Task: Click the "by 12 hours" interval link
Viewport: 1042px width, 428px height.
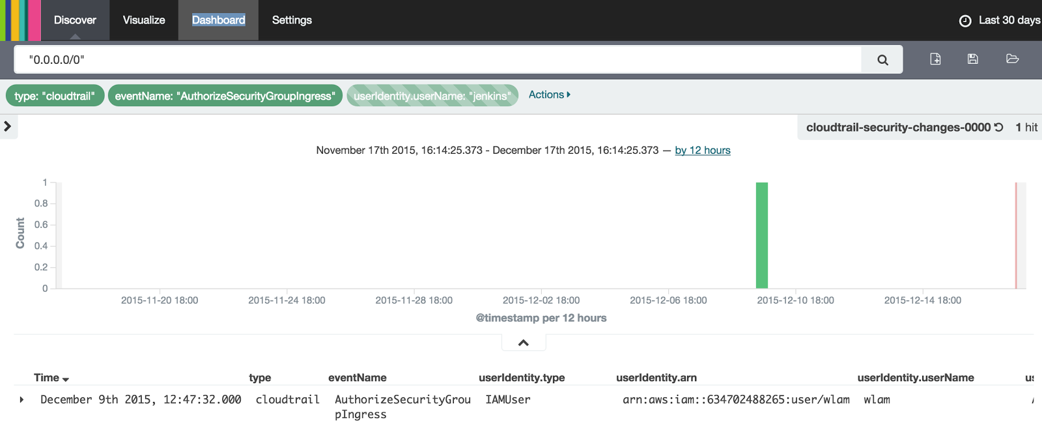Action: click(703, 150)
